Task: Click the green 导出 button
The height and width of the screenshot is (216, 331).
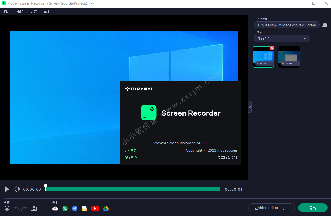Action: tap(313, 208)
